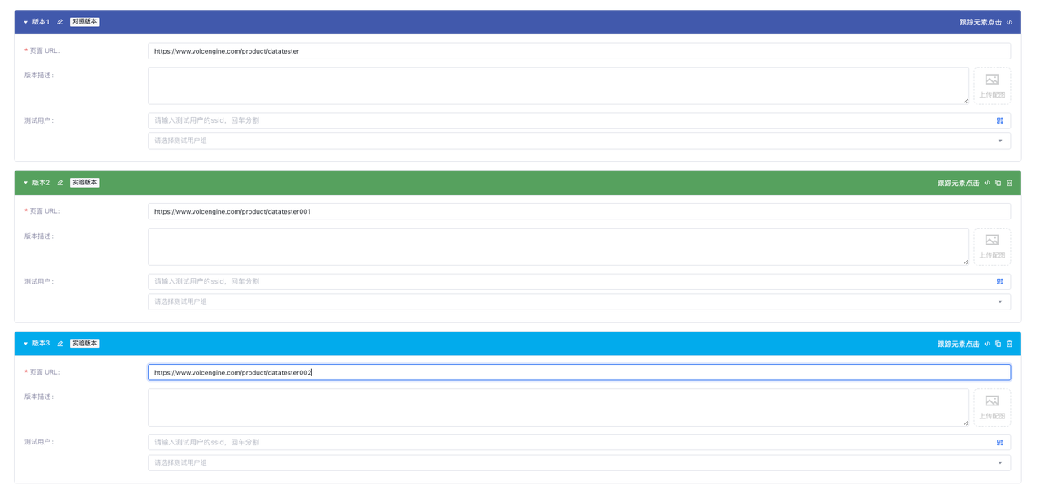Focus the 页面 URL field ending in datatester
This screenshot has height=490, width=1040.
point(579,51)
